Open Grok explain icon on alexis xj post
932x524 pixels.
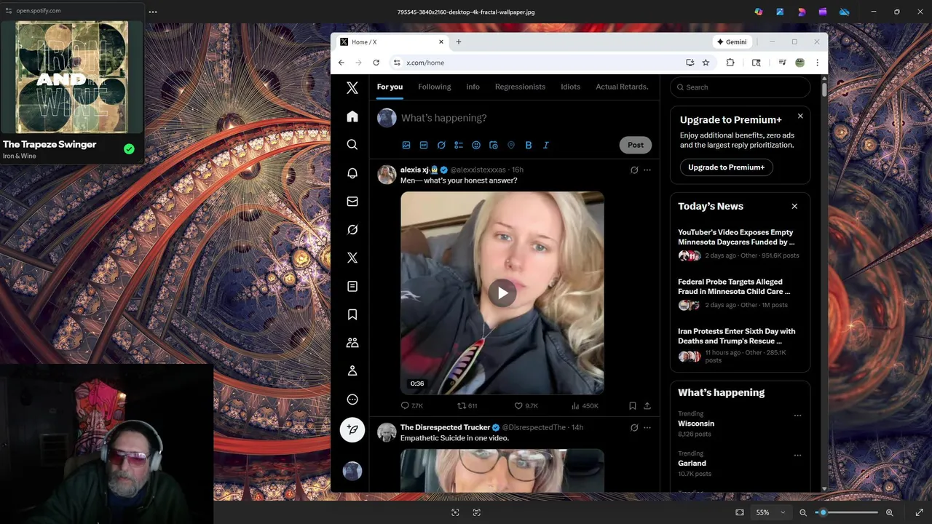click(634, 170)
